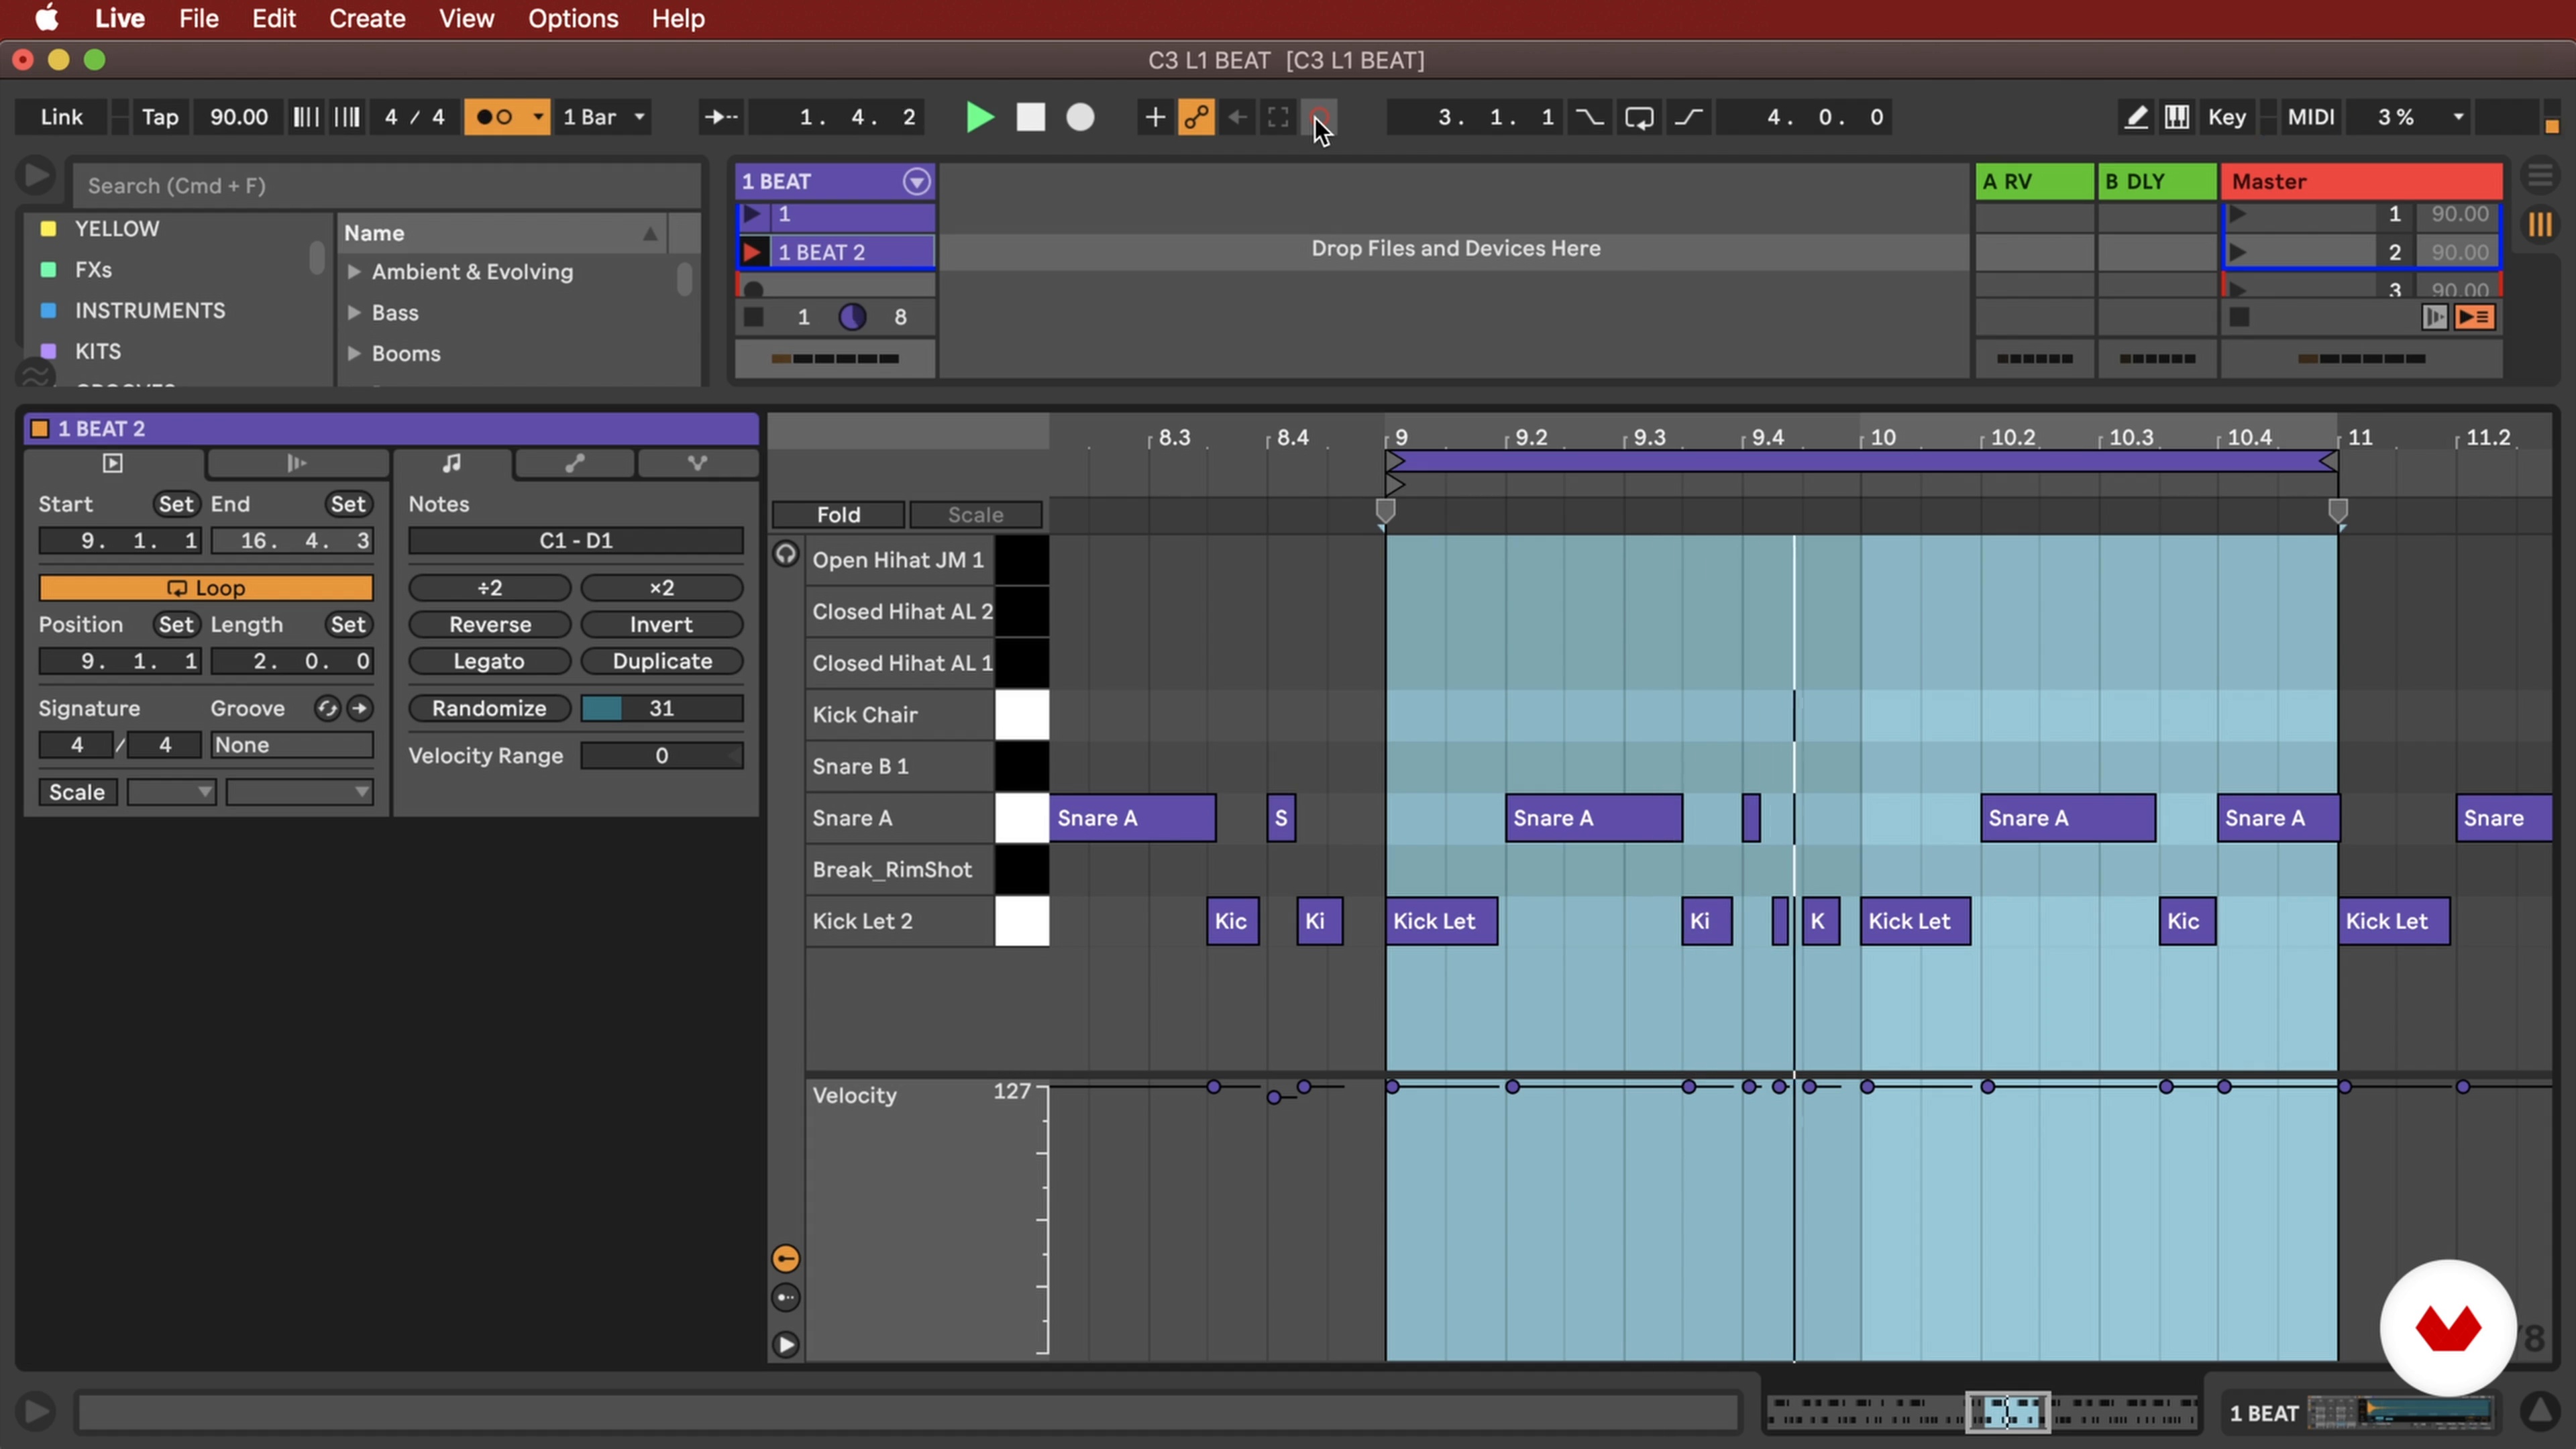The image size is (2576, 1449).
Task: Expand the Booms folder
Action: 354,354
